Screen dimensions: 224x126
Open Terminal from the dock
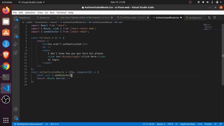click(x=6, y=77)
